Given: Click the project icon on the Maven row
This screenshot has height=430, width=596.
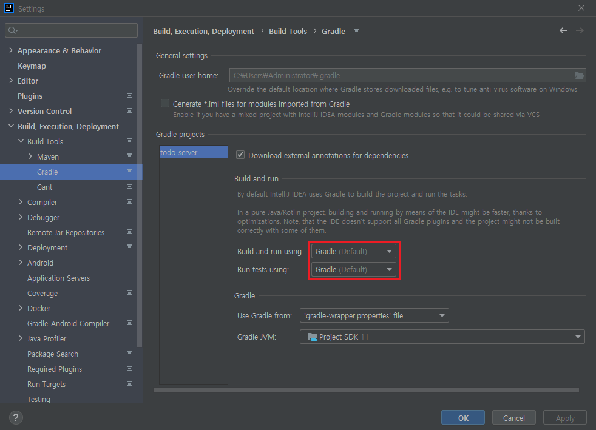Looking at the screenshot, I should click(130, 156).
